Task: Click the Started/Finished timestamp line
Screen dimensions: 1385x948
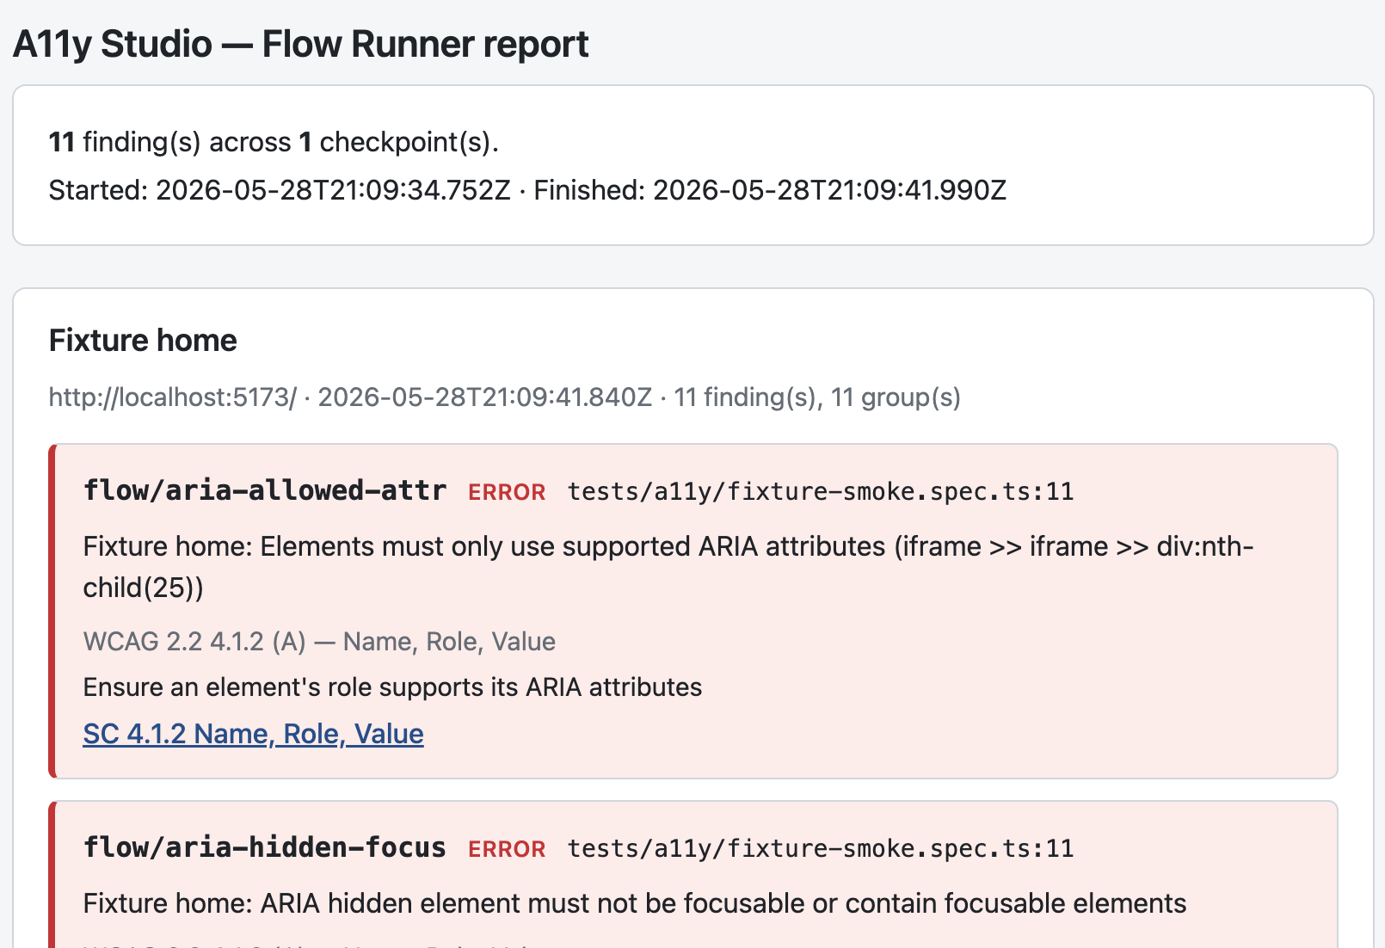Action: (527, 189)
